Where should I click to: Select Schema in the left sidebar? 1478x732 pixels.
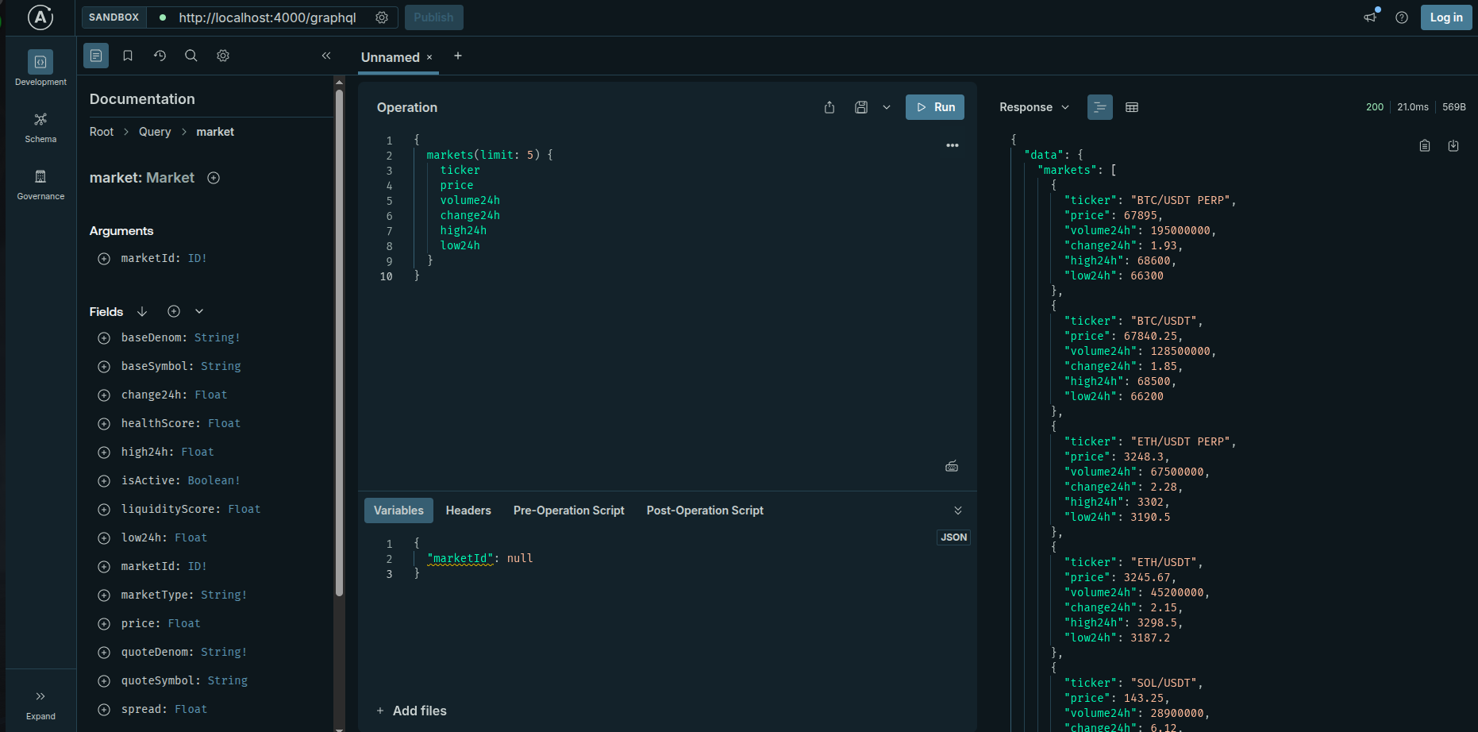40,127
